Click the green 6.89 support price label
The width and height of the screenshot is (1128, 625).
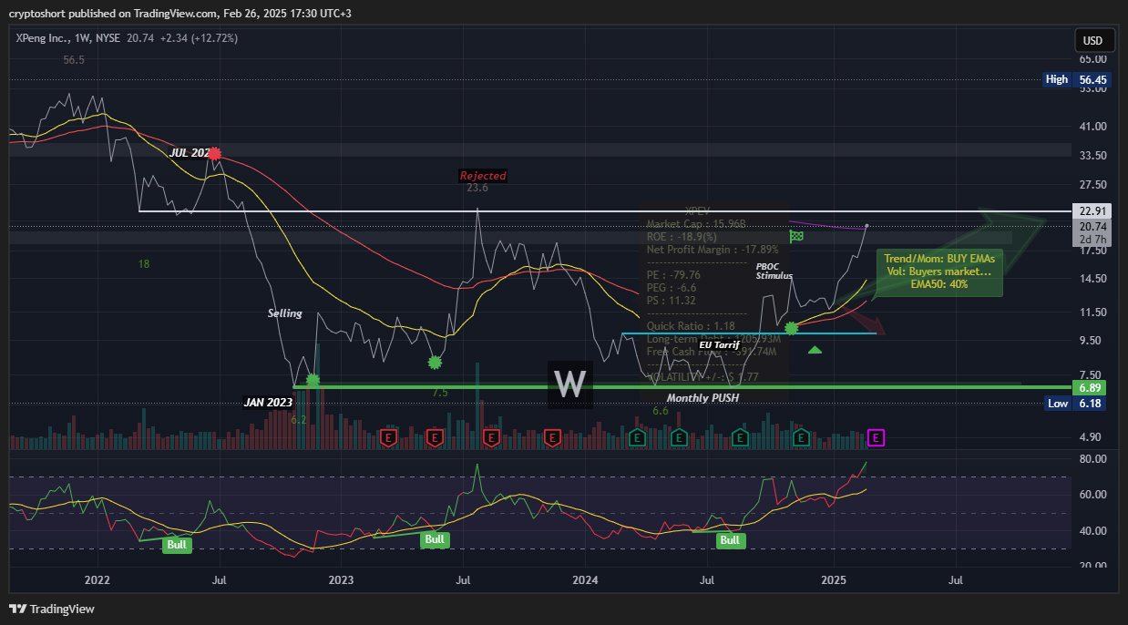pos(1092,387)
